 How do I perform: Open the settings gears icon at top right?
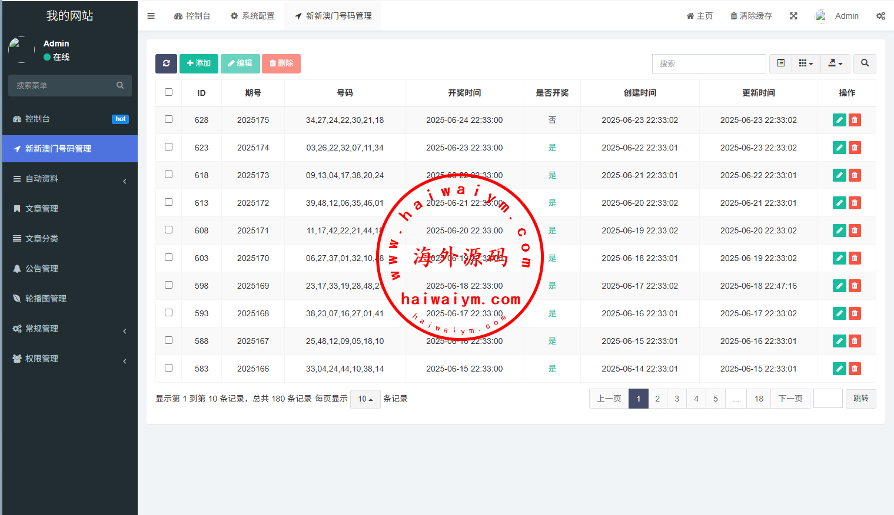point(880,16)
